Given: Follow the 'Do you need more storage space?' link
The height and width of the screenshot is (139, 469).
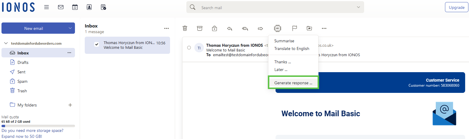Looking at the screenshot, I should tap(32, 130).
